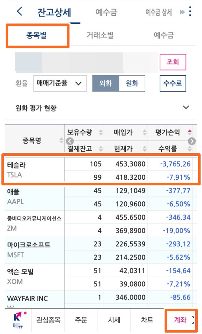
Task: Switch to the 종목별 sub-tab
Action: click(37, 35)
